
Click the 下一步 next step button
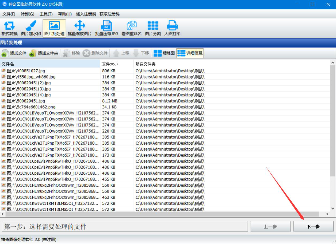[x=313, y=227]
